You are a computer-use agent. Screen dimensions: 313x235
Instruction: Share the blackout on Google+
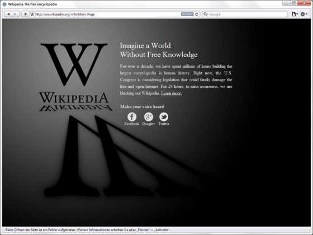149,119
